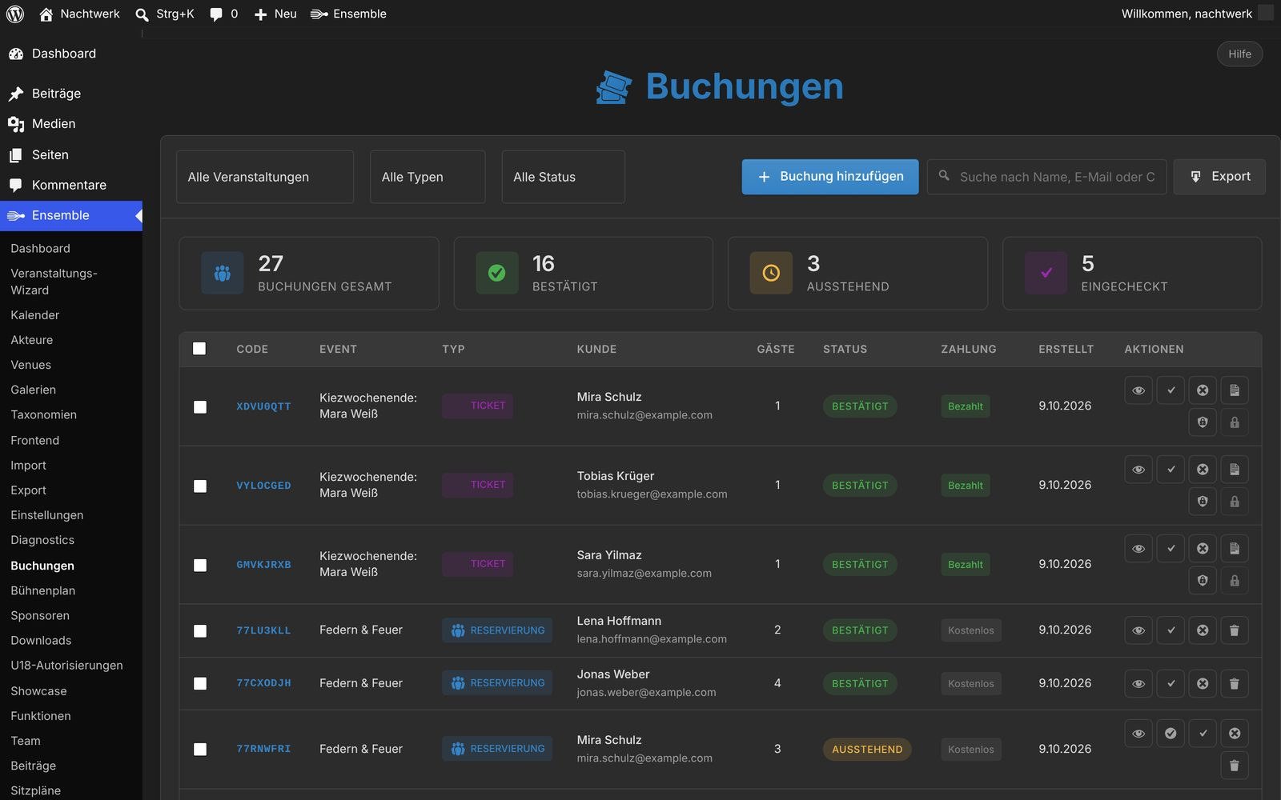Select the checkbox for booking XDVU0QTT
This screenshot has width=1281, height=800.
[x=200, y=407]
